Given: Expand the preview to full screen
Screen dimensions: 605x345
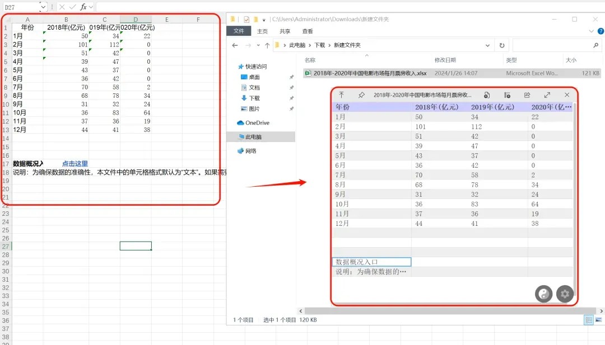Looking at the screenshot, I should pyautogui.click(x=547, y=94).
